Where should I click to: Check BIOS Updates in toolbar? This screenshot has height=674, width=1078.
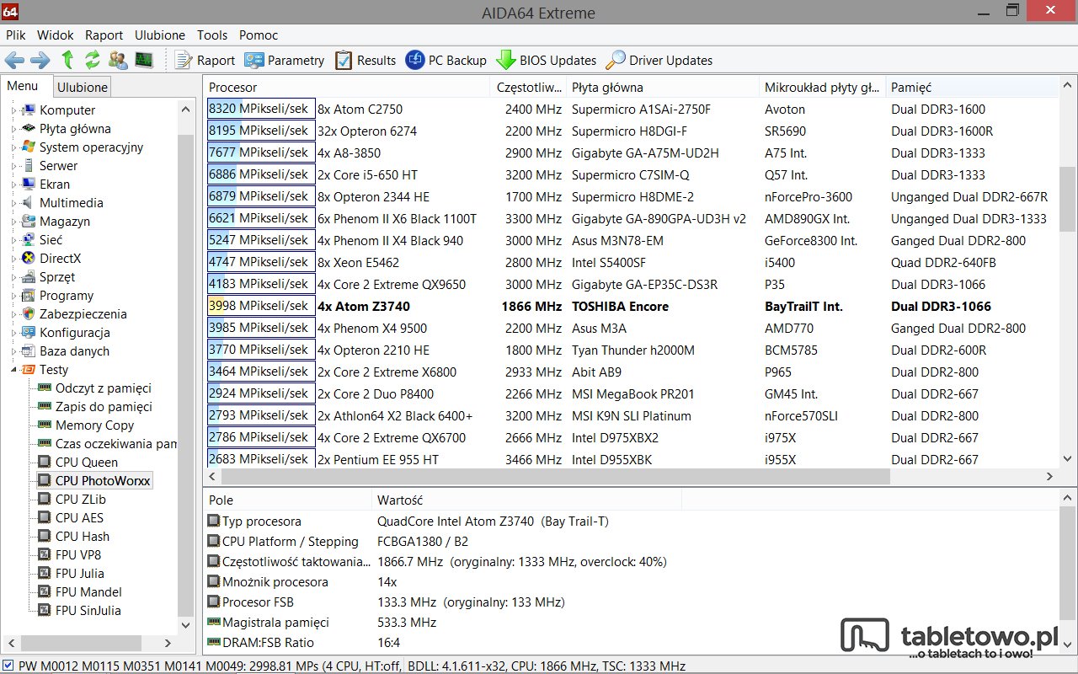[547, 60]
